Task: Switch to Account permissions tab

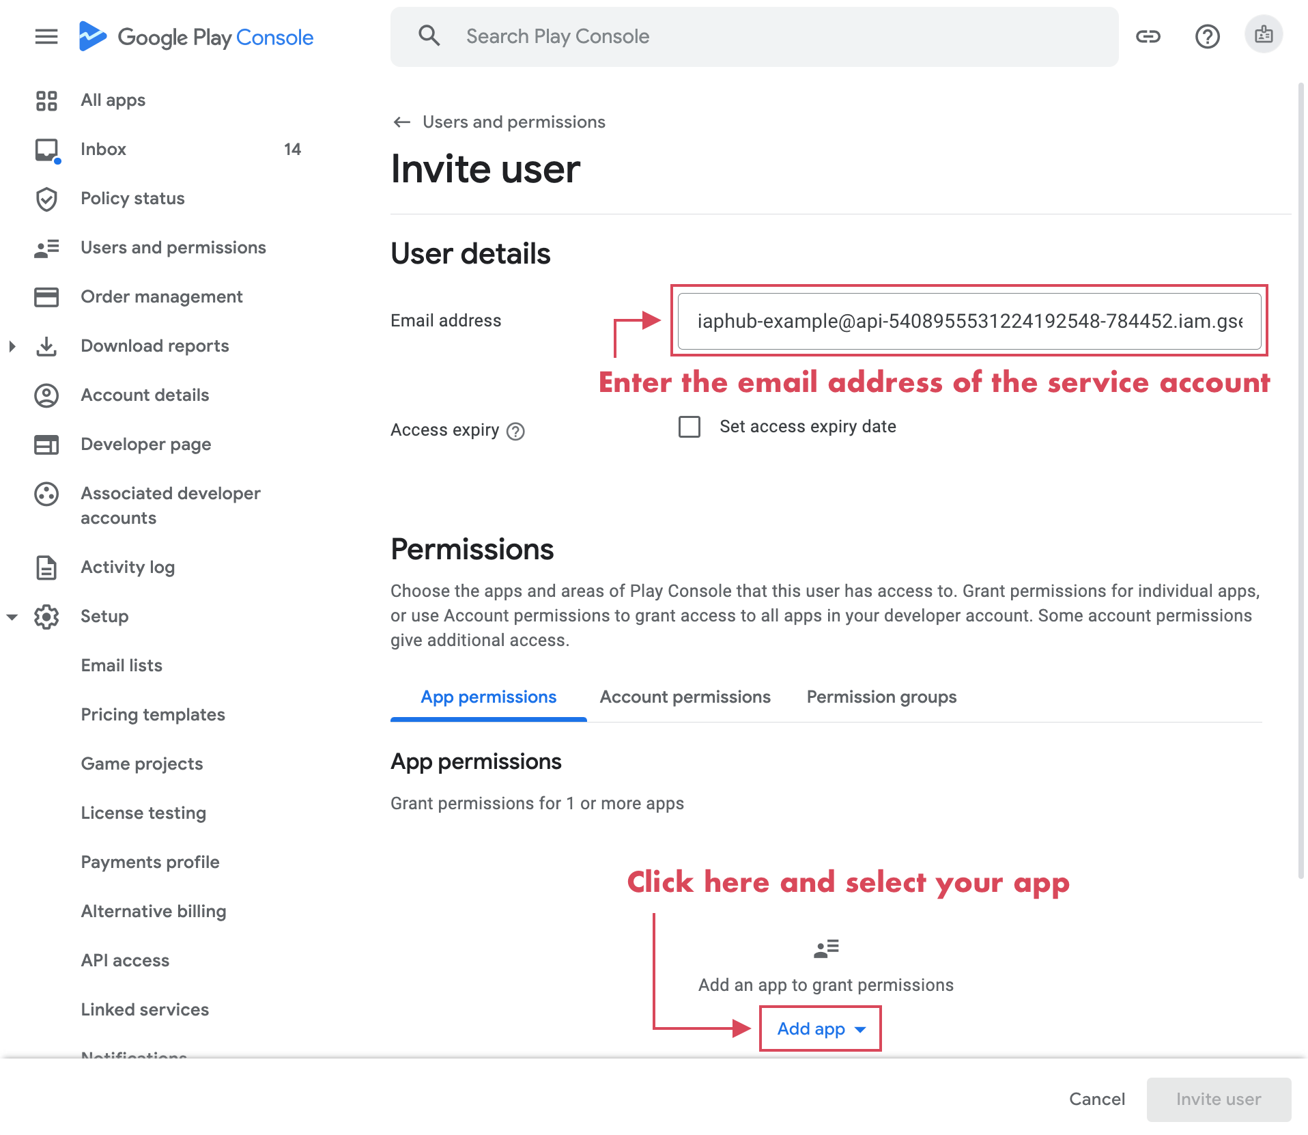Action: pos(685,697)
